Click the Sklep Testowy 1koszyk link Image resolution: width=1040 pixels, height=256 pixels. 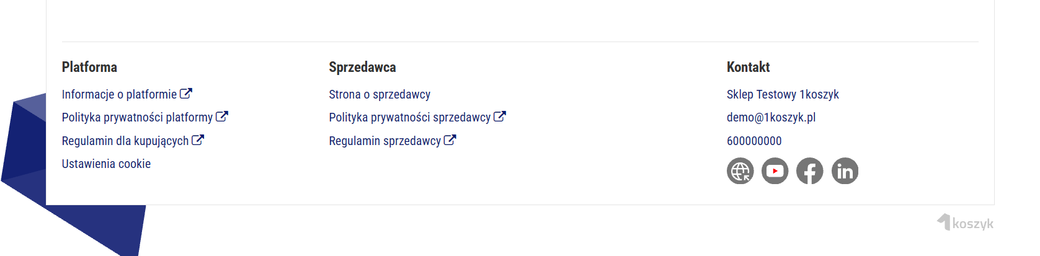pyautogui.click(x=783, y=94)
